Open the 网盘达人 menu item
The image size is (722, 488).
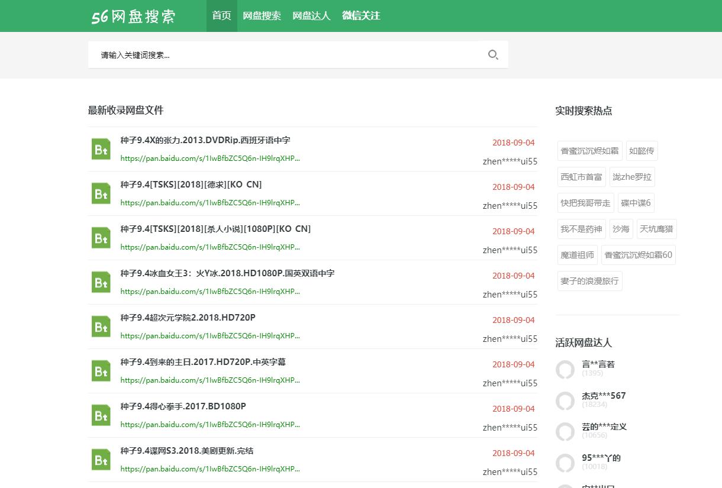click(312, 16)
